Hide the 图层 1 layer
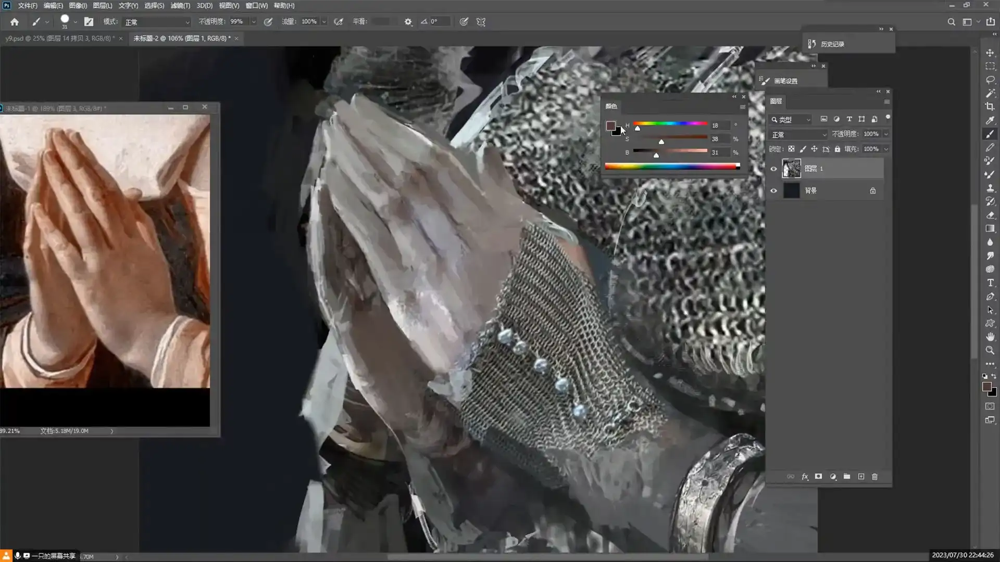The image size is (1000, 562). (773, 169)
